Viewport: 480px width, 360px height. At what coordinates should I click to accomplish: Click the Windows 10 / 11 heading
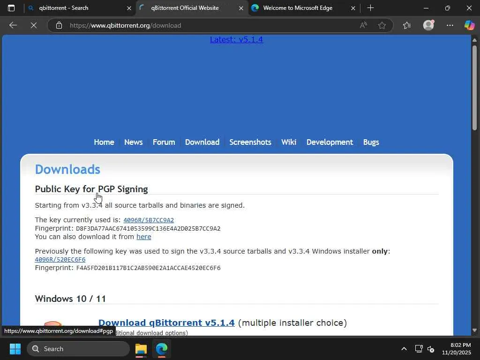click(70, 299)
